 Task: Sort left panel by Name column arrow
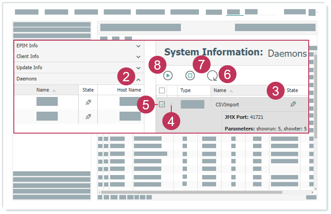pos(54,90)
